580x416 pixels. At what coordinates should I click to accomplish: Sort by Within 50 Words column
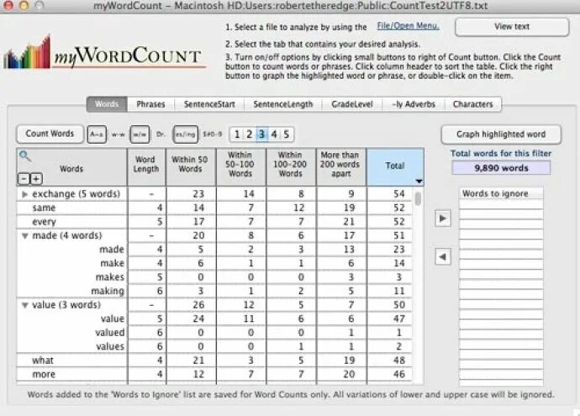pyautogui.click(x=191, y=167)
